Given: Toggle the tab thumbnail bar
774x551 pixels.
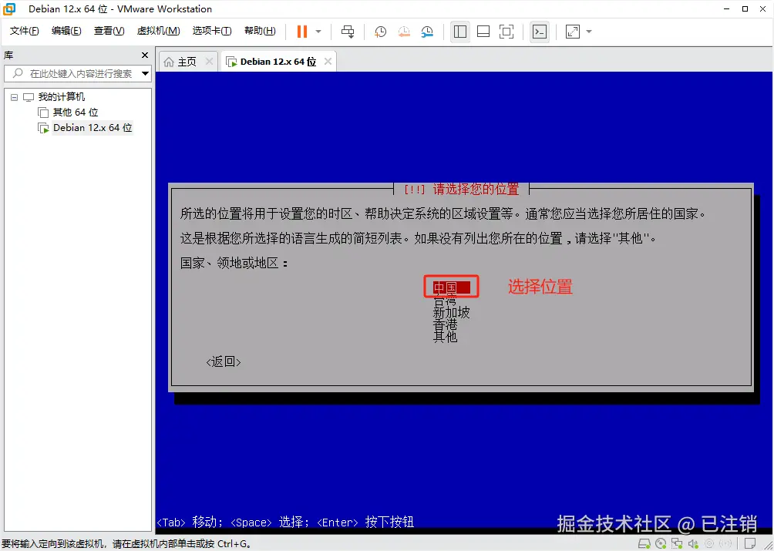Looking at the screenshot, I should pos(483,32).
